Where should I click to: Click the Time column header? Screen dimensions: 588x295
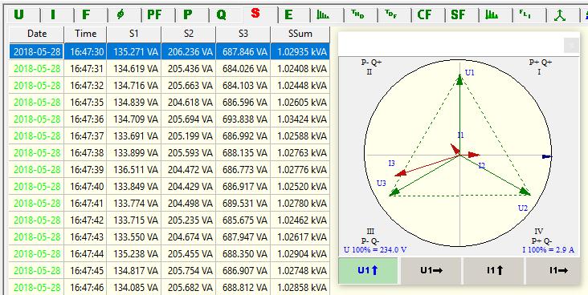coord(85,34)
